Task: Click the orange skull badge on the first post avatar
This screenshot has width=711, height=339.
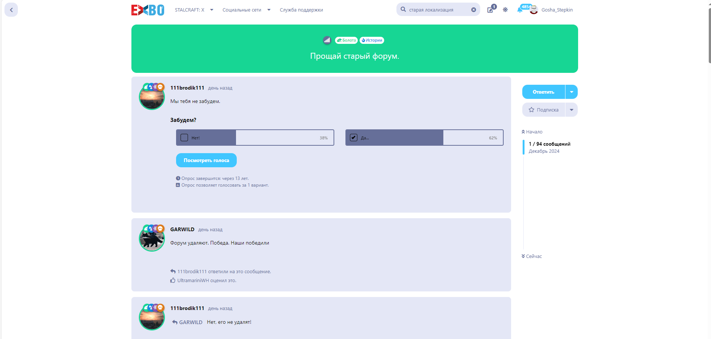Action: 160,87
